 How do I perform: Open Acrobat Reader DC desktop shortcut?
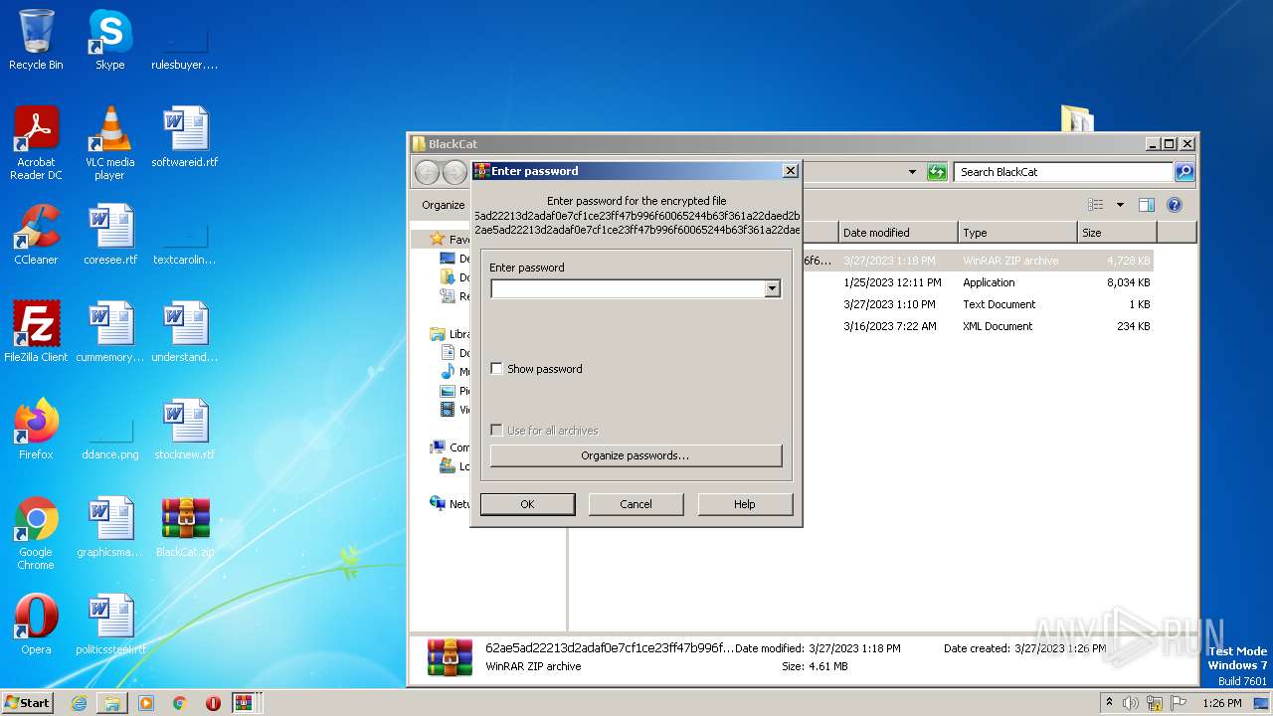[x=36, y=143]
